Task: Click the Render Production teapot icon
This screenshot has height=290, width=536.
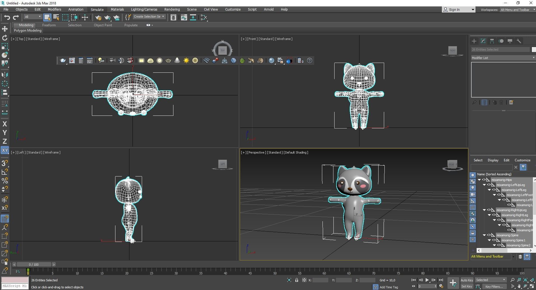Action: click(x=107, y=18)
